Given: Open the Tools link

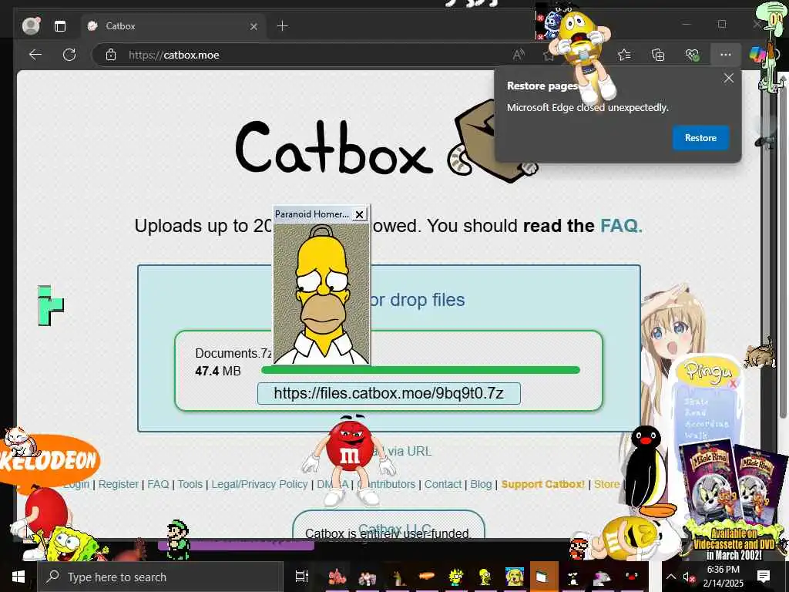Looking at the screenshot, I should click(190, 484).
